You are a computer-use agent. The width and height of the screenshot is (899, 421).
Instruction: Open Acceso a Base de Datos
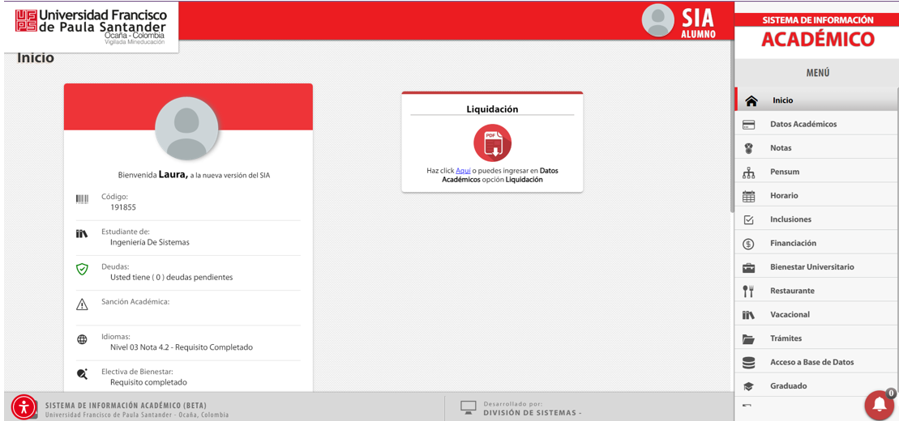(x=816, y=362)
